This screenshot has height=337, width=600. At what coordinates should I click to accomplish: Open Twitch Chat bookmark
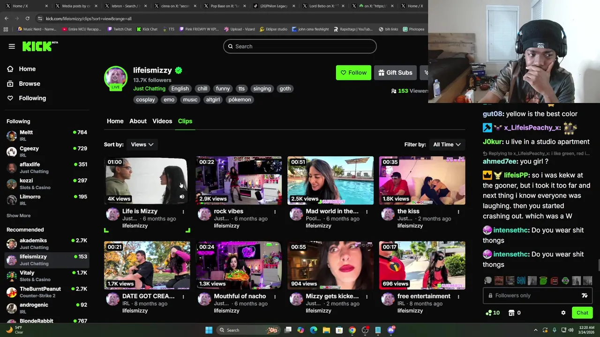pos(120,29)
